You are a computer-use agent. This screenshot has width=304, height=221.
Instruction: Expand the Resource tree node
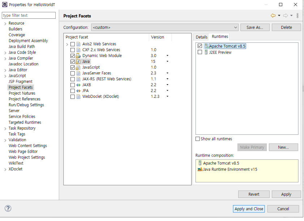5,23
